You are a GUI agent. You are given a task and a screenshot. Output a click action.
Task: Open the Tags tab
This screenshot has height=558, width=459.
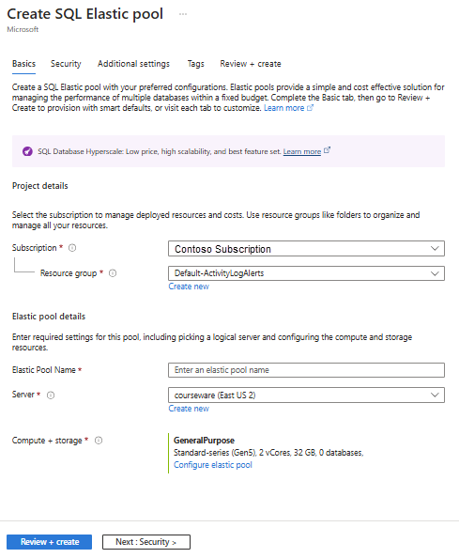tap(195, 64)
